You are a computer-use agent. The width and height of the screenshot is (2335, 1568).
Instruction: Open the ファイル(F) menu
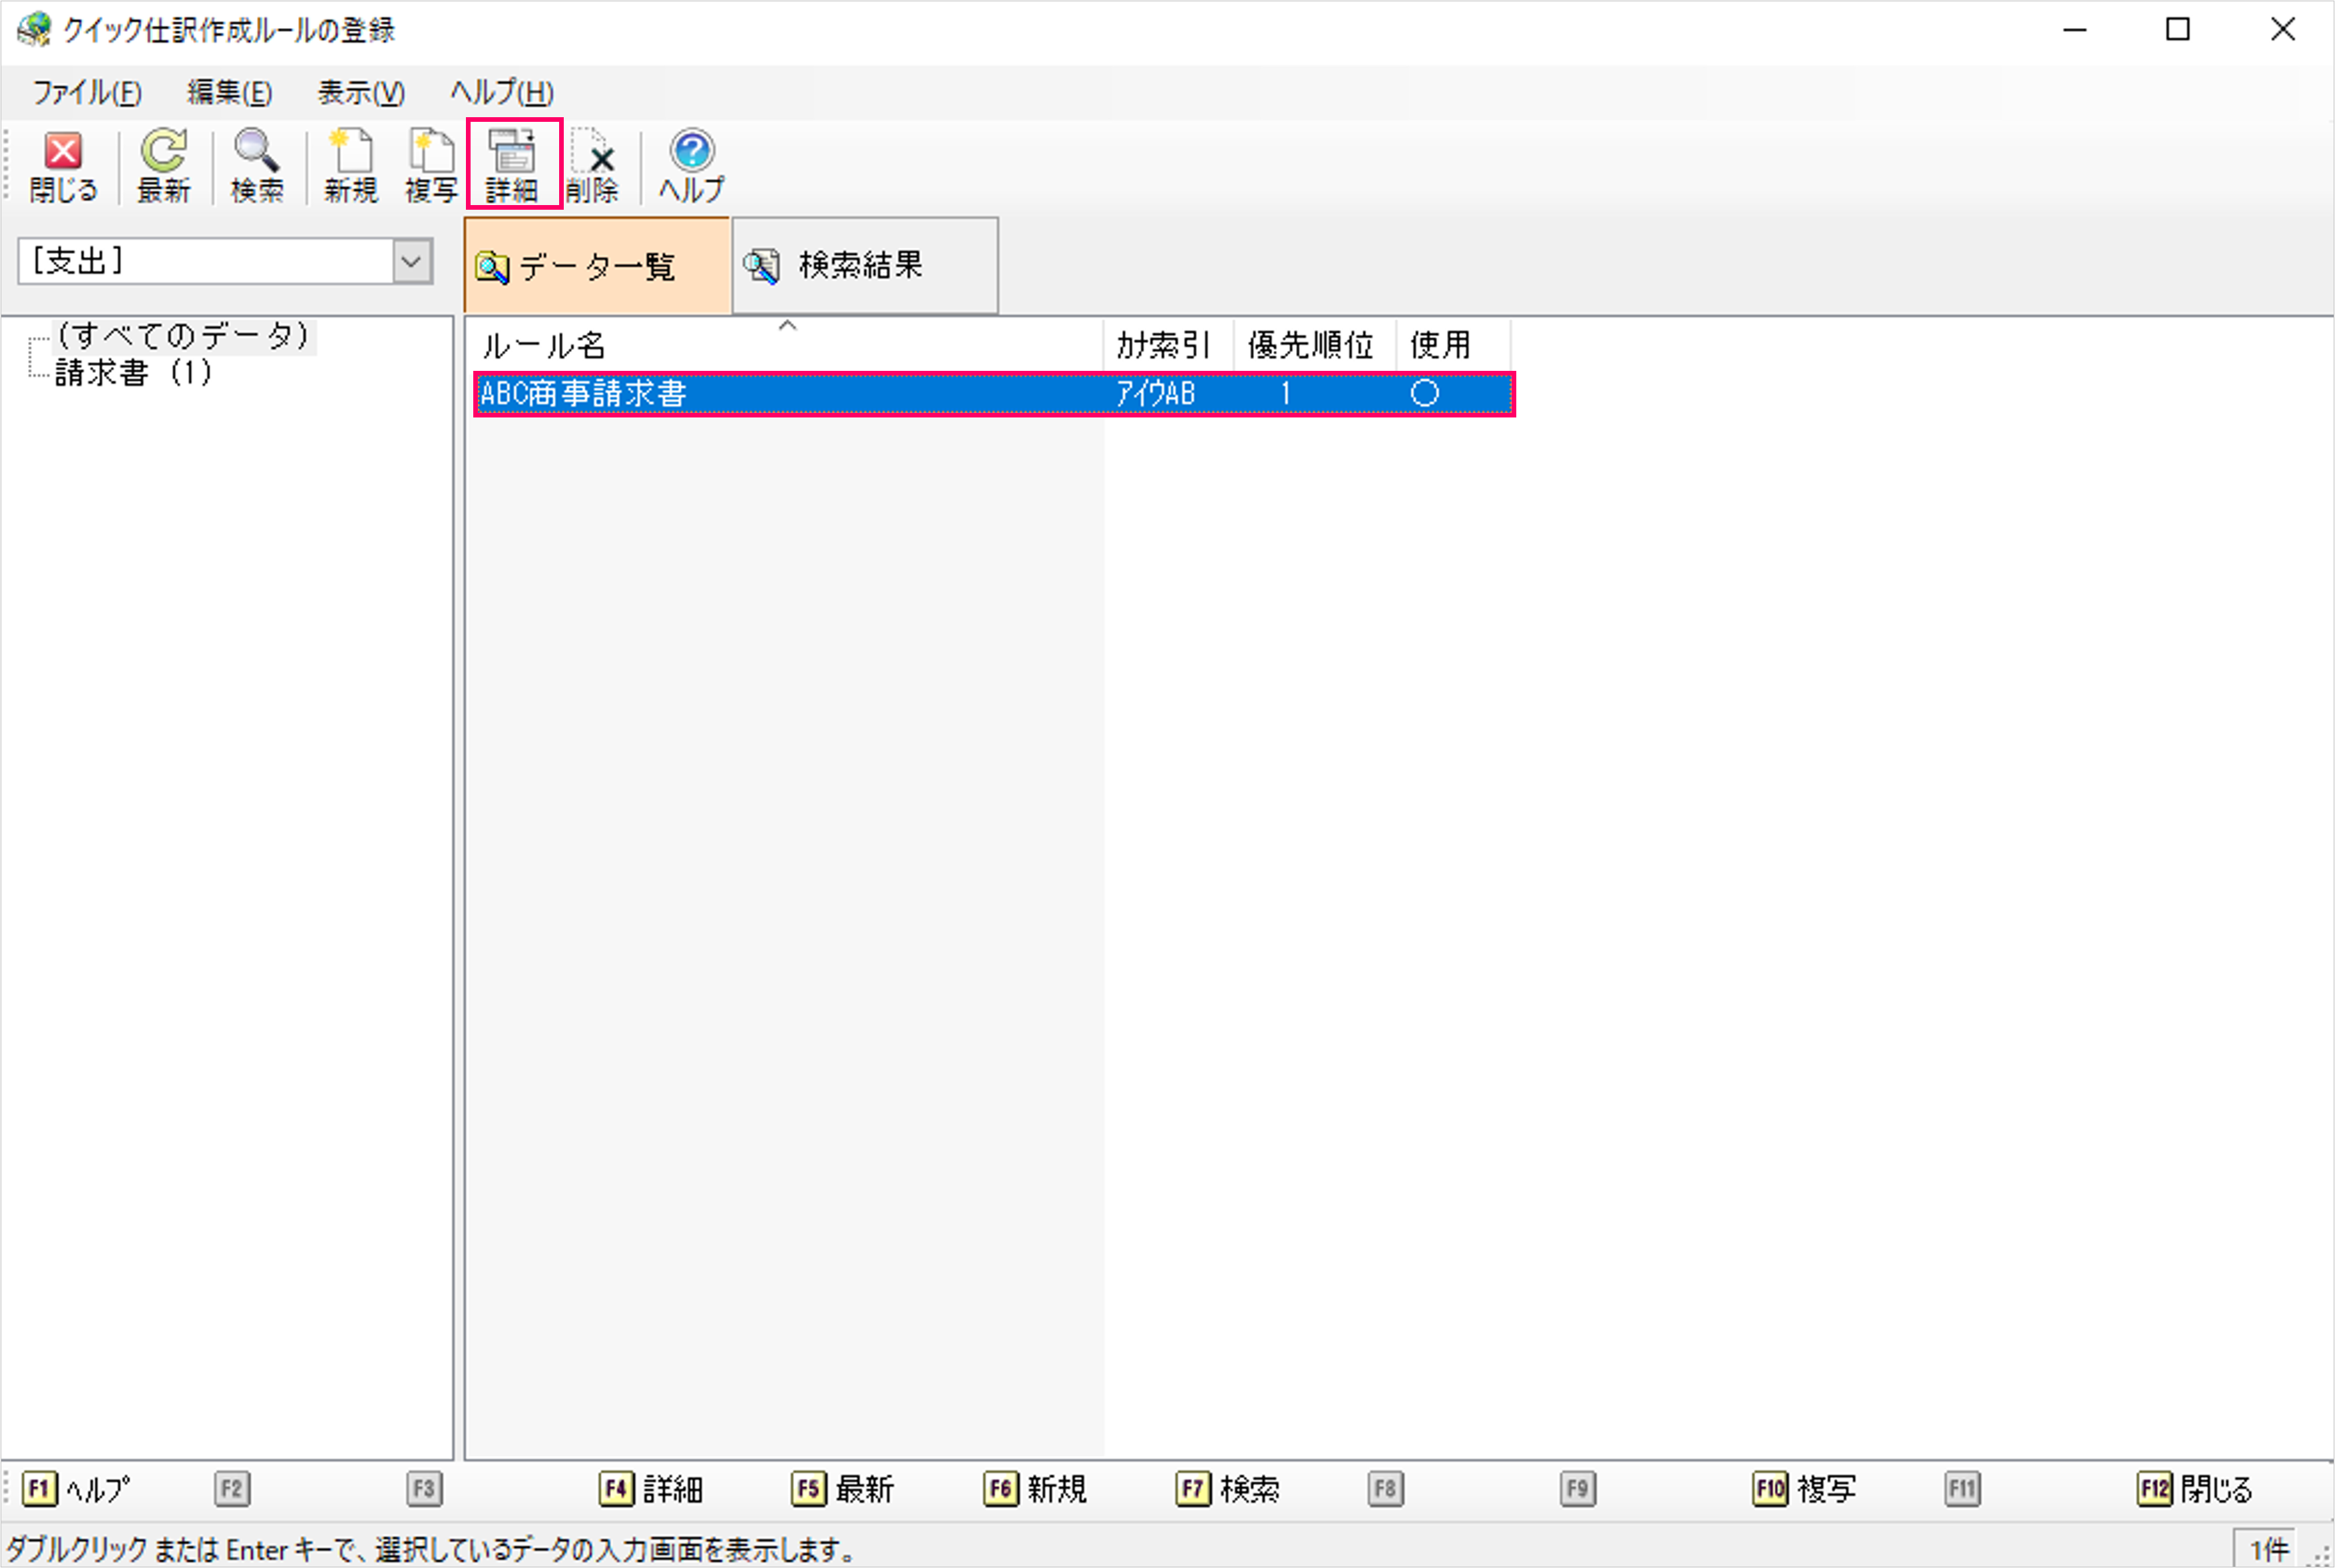coord(87,92)
